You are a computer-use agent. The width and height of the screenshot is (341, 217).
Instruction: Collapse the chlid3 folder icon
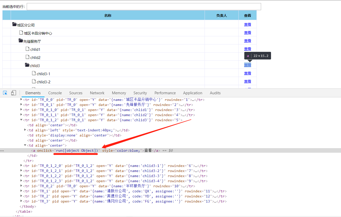[27, 65]
